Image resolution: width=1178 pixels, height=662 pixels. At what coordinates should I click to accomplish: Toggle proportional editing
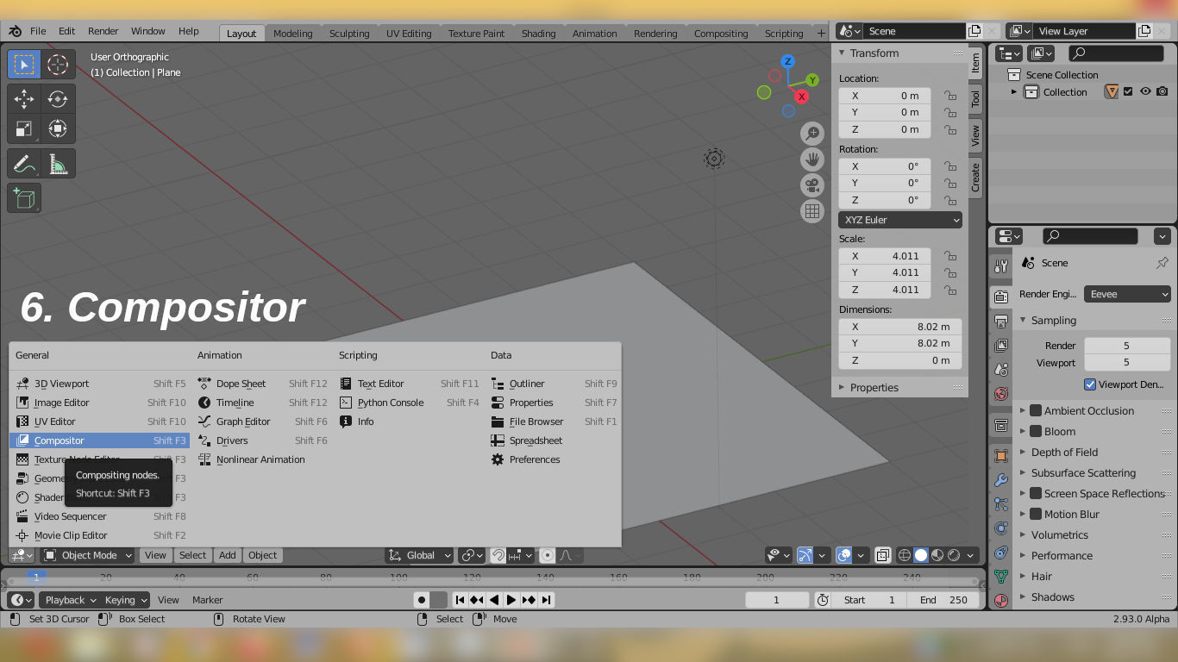(547, 555)
